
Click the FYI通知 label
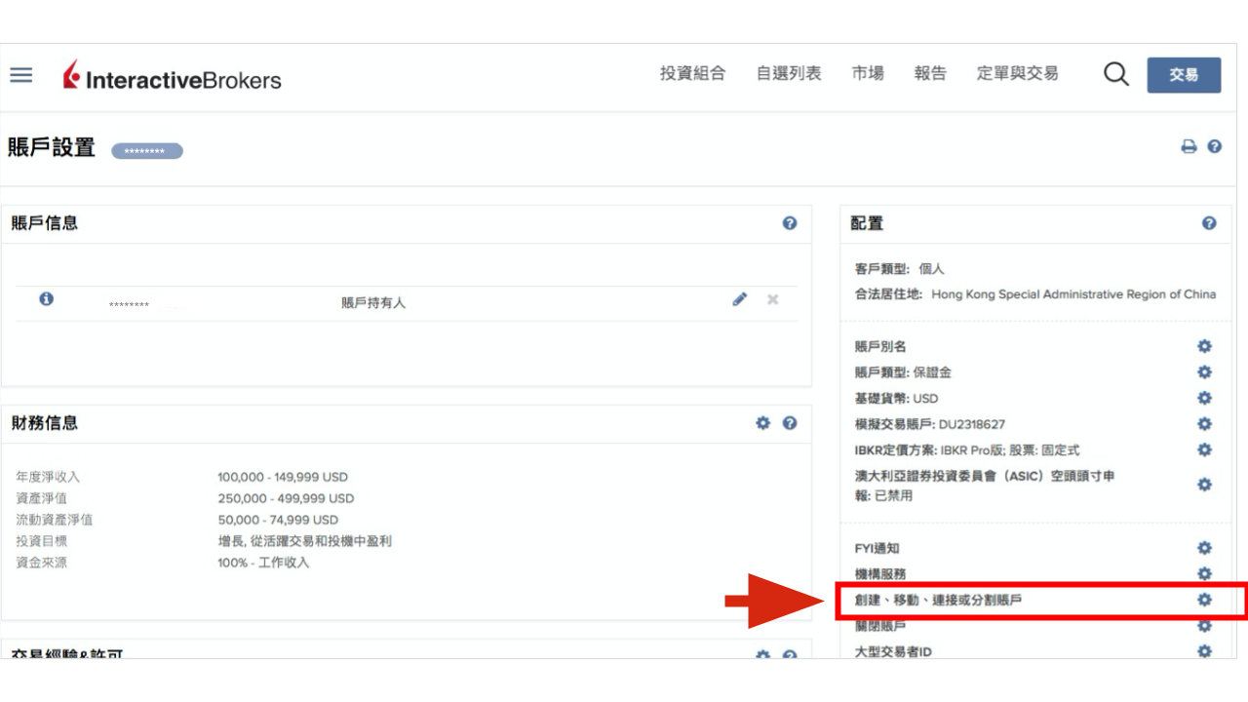(877, 549)
